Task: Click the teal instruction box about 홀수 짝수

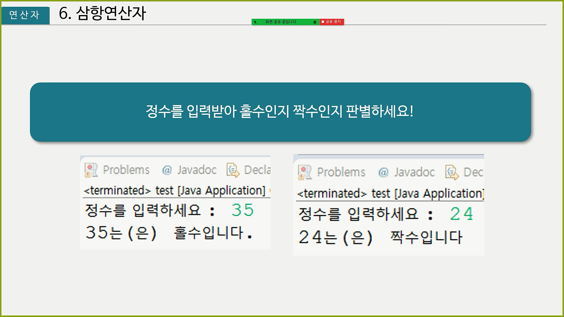Action: (x=280, y=112)
